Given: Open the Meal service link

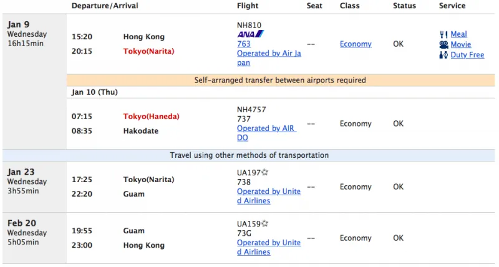Looking at the screenshot, I should [x=458, y=34].
